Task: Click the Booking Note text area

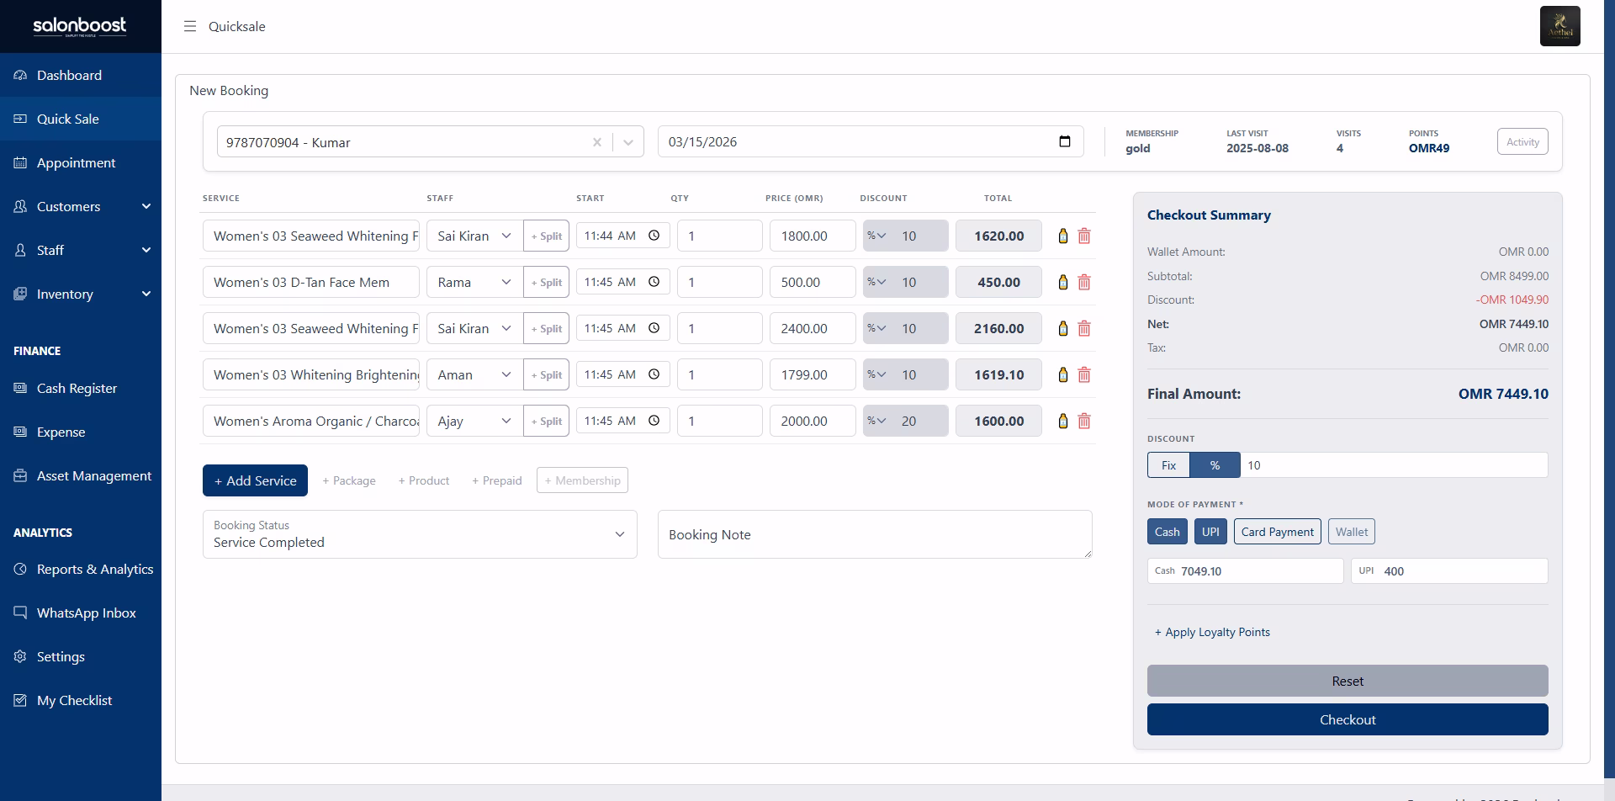Action: pyautogui.click(x=875, y=534)
